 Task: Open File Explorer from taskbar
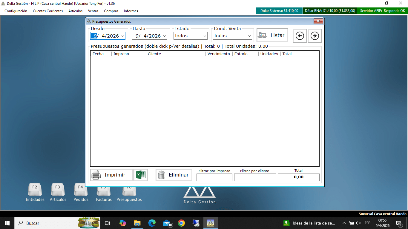point(137,223)
